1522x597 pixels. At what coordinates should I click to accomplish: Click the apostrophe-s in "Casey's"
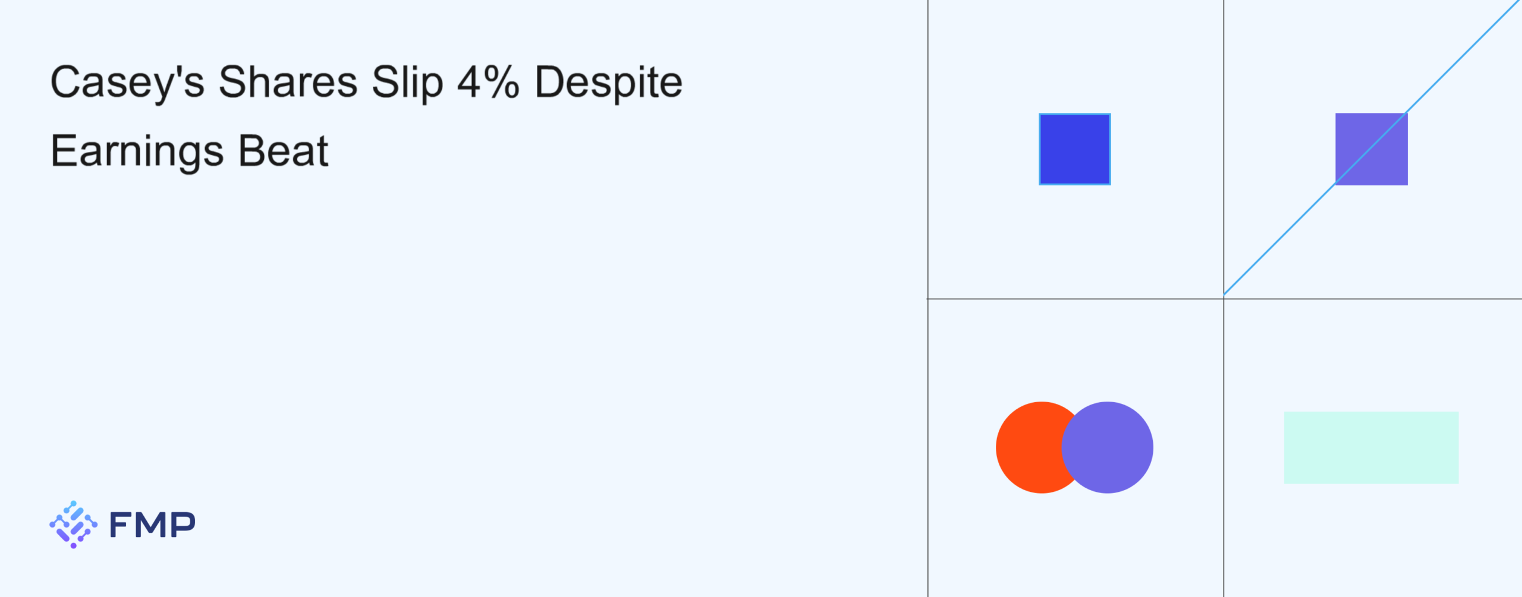pyautogui.click(x=191, y=82)
